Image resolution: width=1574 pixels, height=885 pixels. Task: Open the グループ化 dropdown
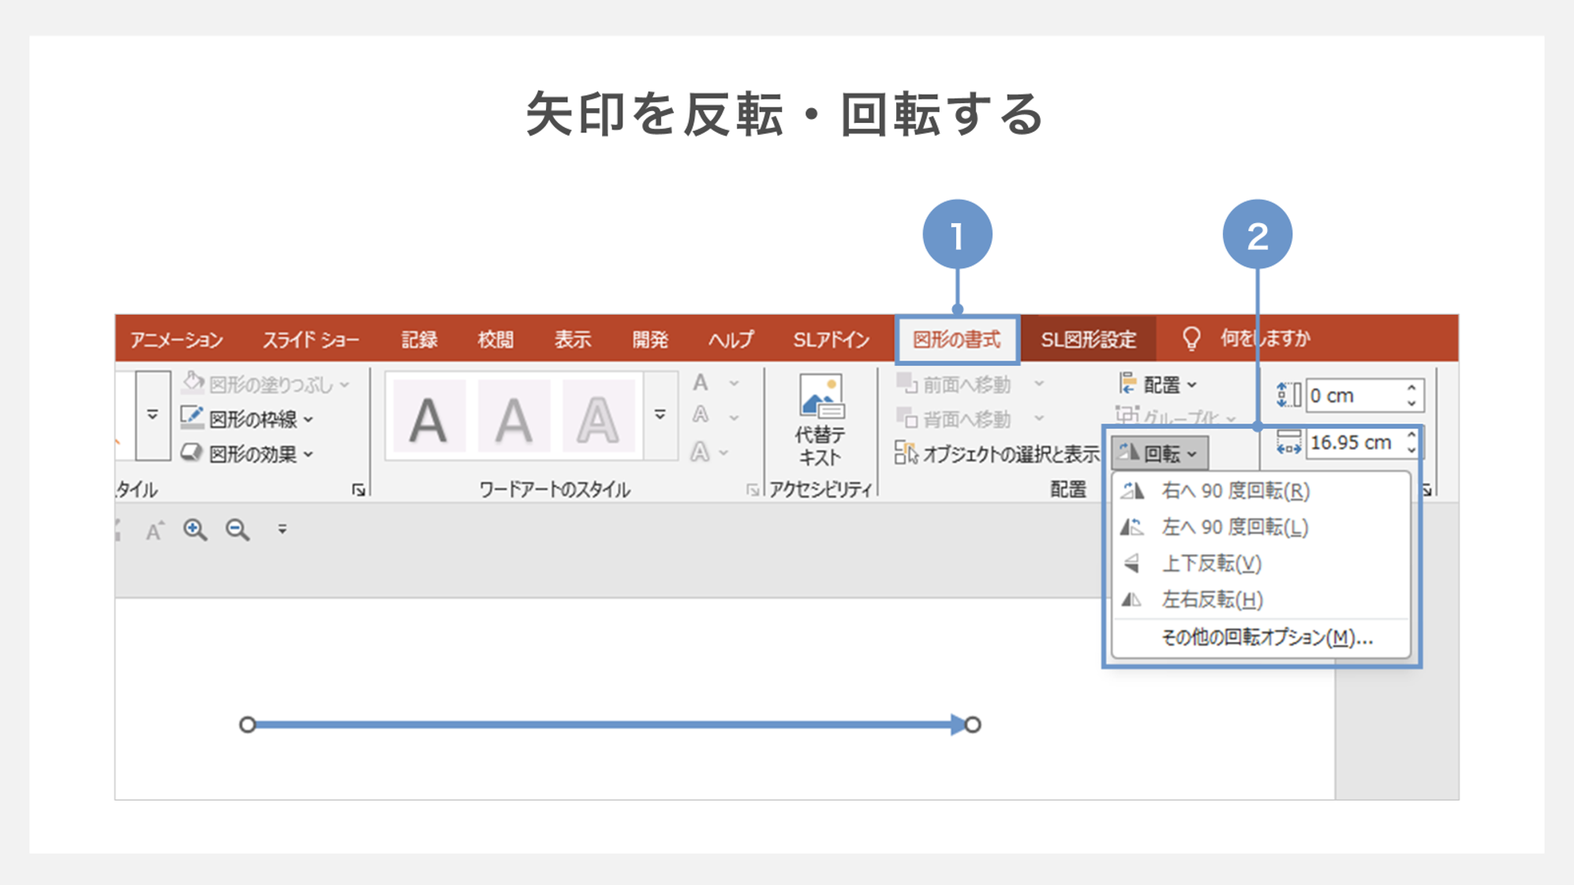pos(1176,417)
